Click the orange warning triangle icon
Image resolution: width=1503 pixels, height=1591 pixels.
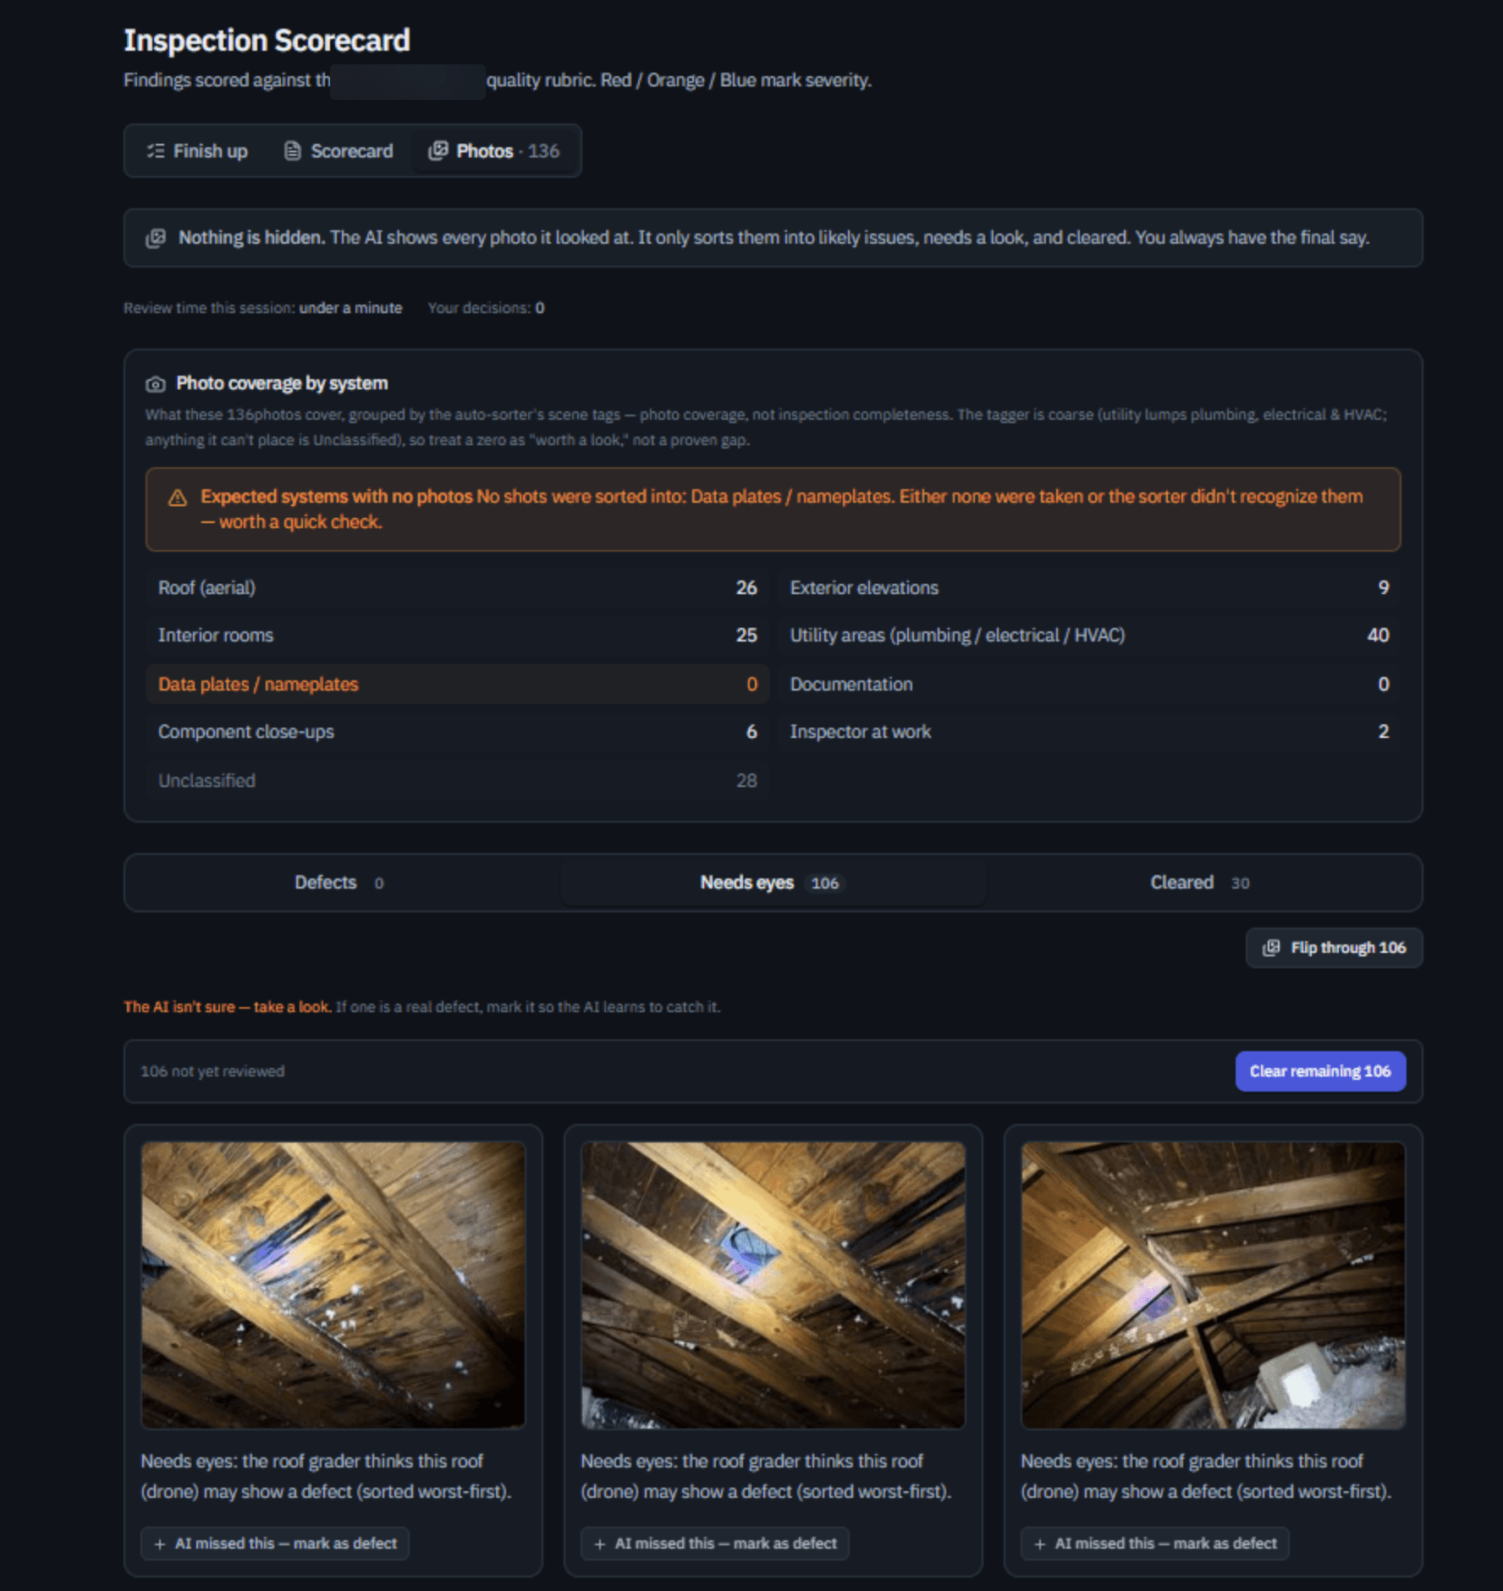coord(178,498)
